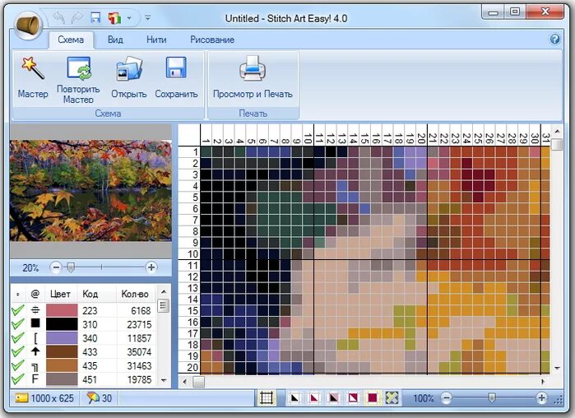Select the solid crimson square view mode
Viewport: 575px width, 418px height.
pos(373,397)
